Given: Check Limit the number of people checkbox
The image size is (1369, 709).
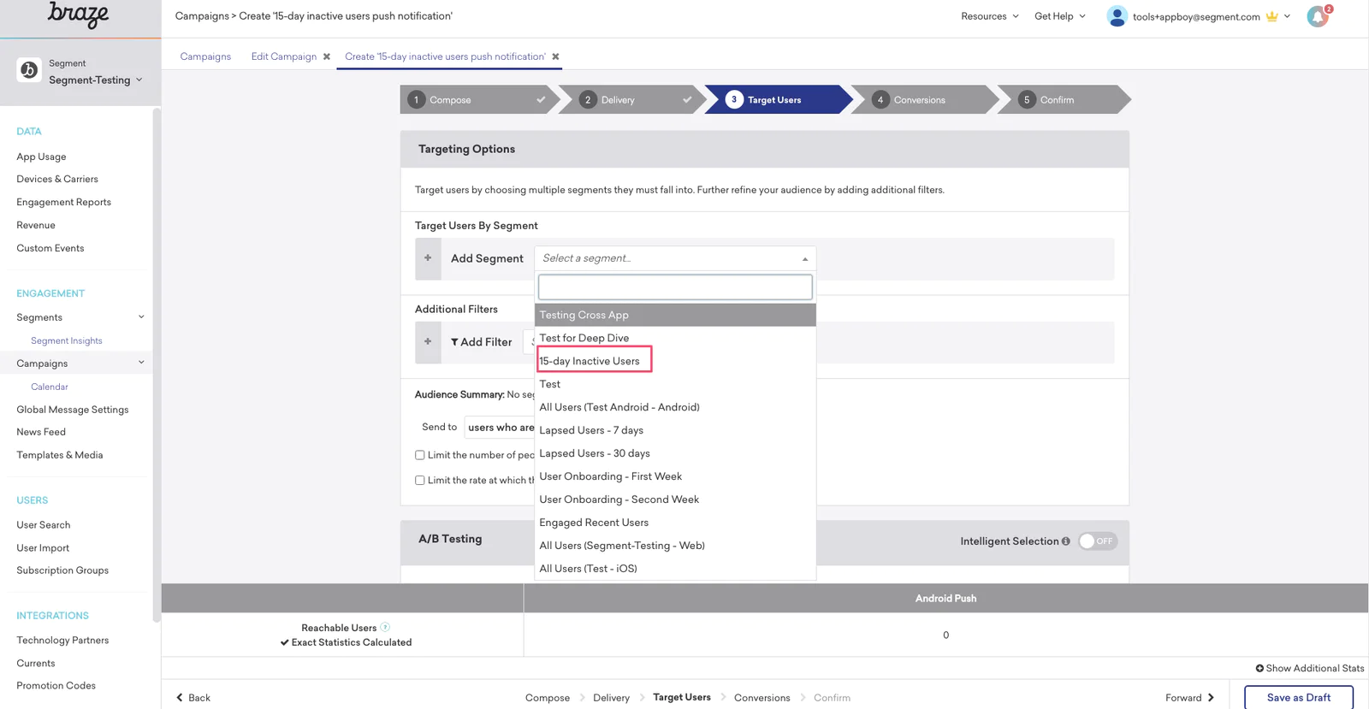Looking at the screenshot, I should (420, 455).
